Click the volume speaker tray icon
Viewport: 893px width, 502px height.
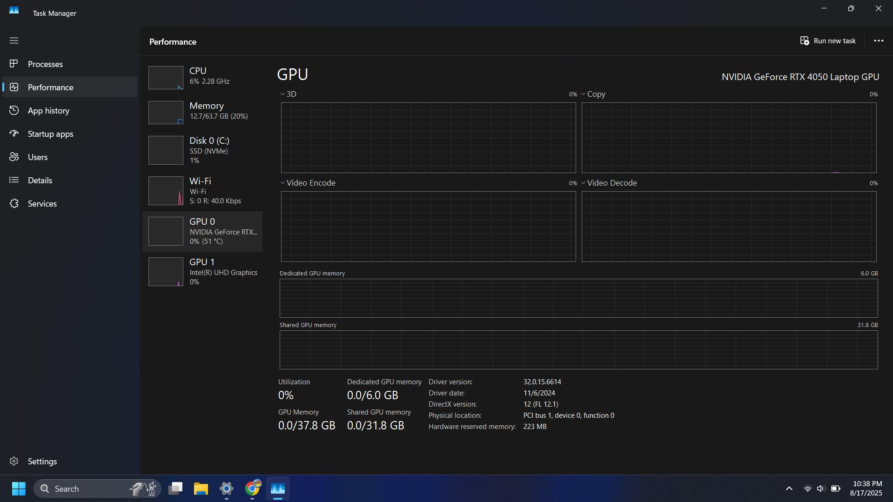tap(821, 489)
